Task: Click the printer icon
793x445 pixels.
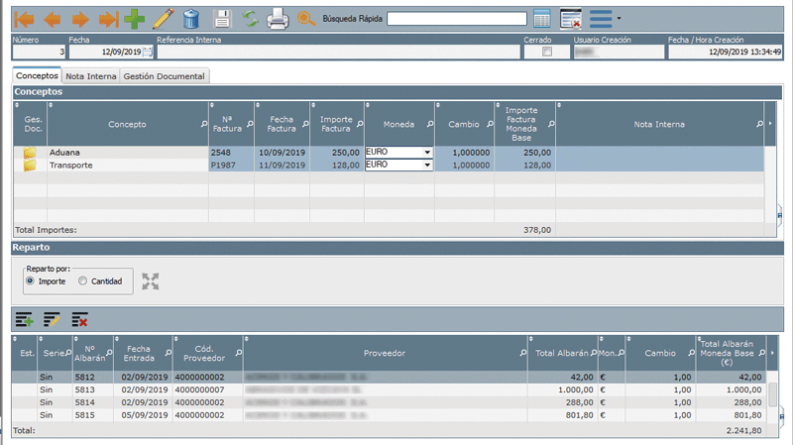Action: coord(279,18)
